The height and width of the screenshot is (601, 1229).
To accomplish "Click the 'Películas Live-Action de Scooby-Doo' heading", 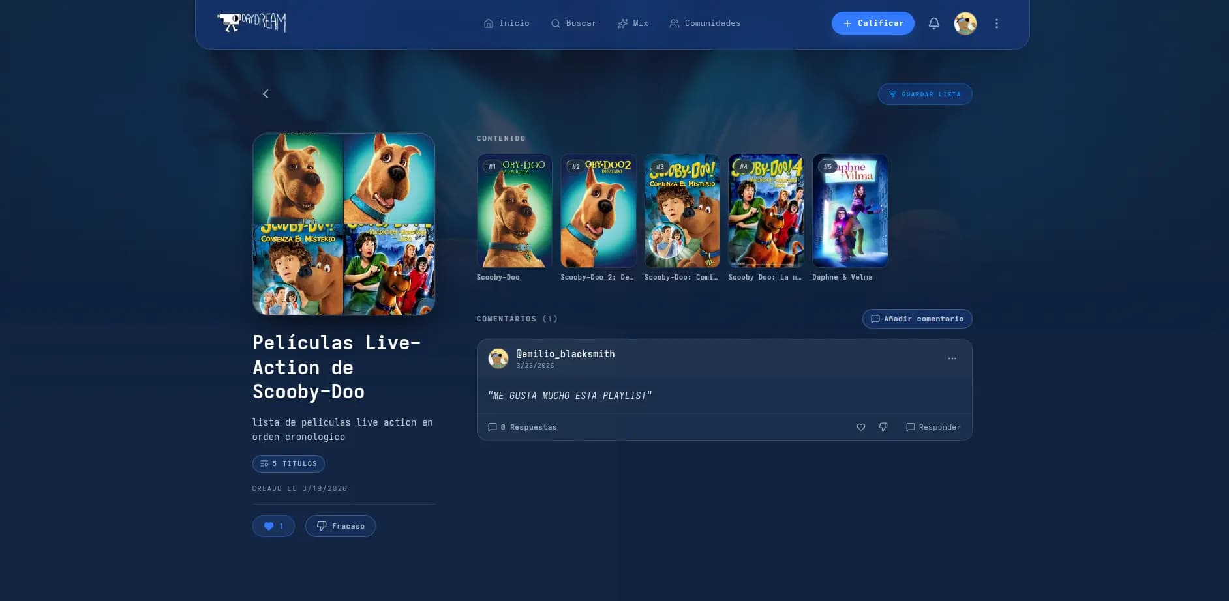I will click(x=337, y=367).
